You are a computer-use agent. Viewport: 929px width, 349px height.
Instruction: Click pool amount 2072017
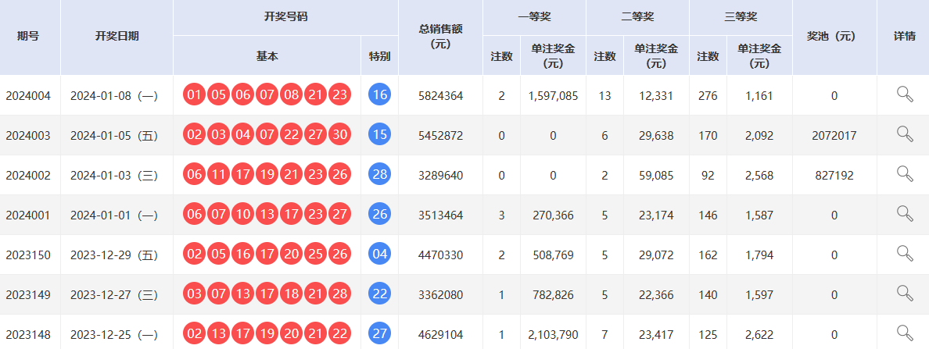click(x=834, y=136)
